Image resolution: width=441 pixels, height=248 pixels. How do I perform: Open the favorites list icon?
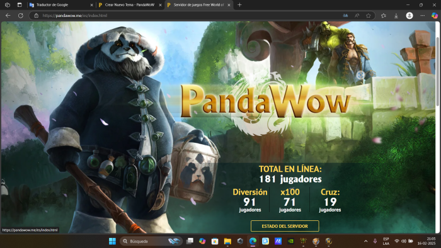click(x=383, y=16)
